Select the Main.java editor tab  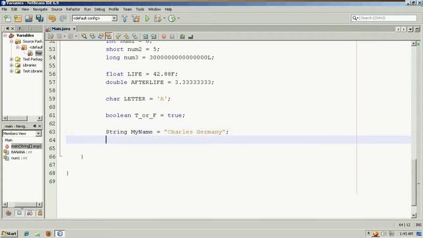pos(61,28)
